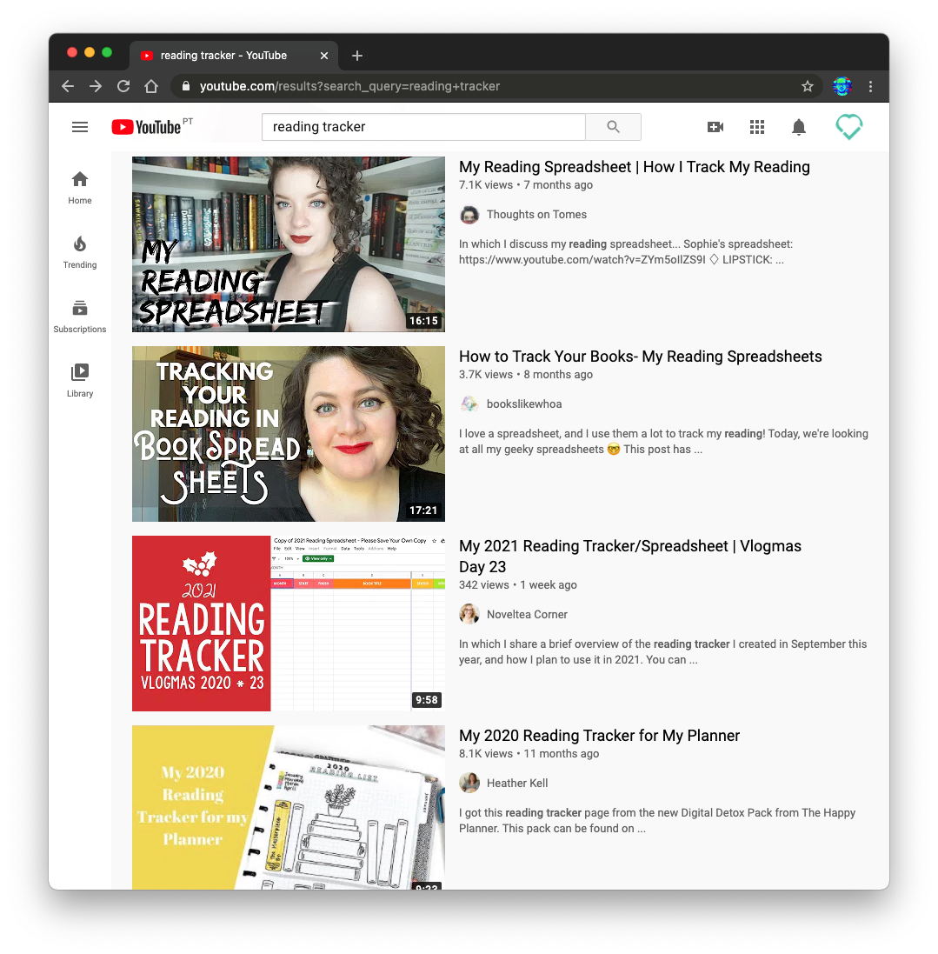
Task: Click the yellow macOS minimize button
Action: 90,52
